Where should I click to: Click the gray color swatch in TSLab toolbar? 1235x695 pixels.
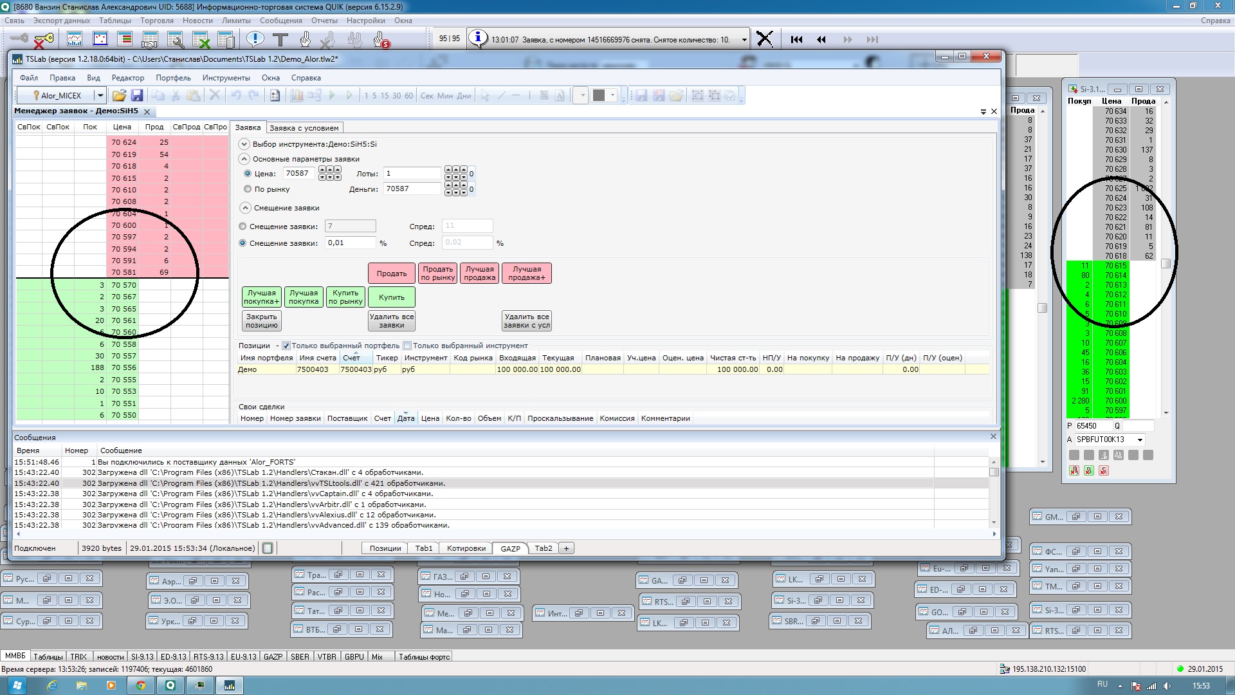[x=599, y=95]
